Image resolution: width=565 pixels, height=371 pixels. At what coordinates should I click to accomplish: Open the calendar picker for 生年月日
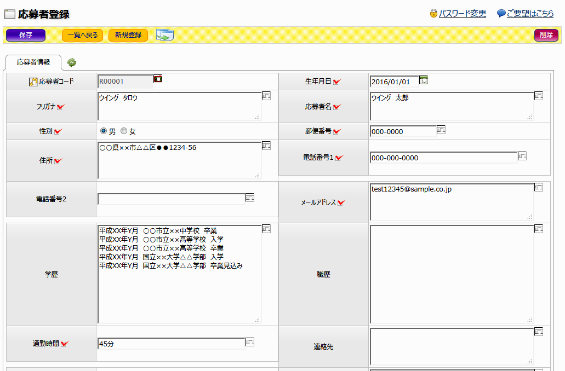[423, 80]
